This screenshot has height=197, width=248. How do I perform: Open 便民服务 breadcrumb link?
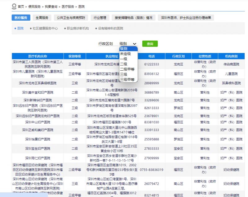[x=34, y=7]
